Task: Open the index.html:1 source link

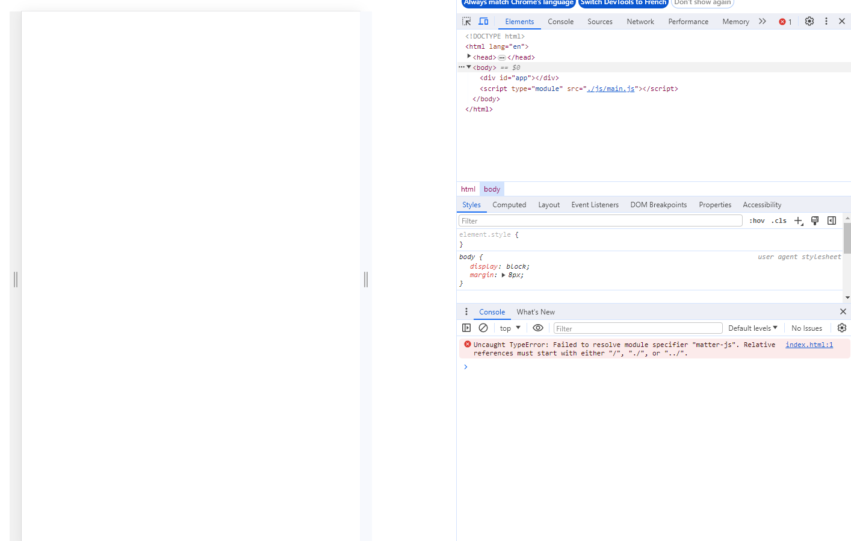Action: pyautogui.click(x=809, y=345)
